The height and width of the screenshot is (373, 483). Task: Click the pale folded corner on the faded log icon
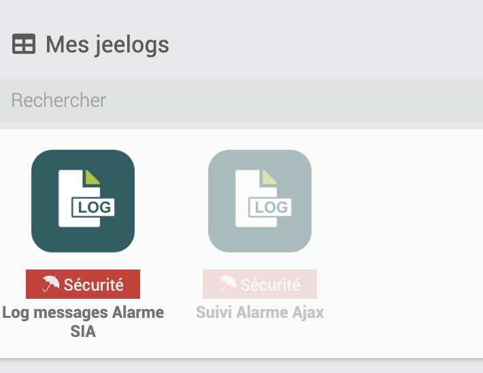269,177
